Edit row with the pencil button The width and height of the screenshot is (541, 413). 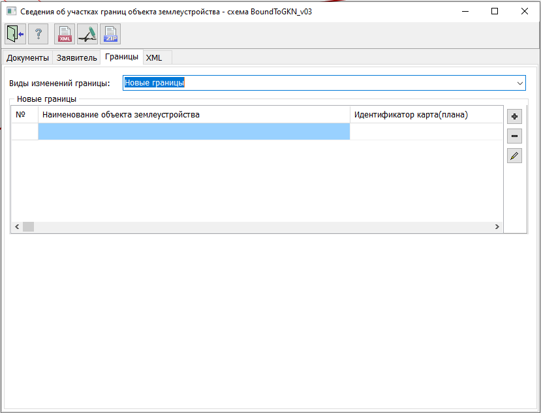point(514,156)
